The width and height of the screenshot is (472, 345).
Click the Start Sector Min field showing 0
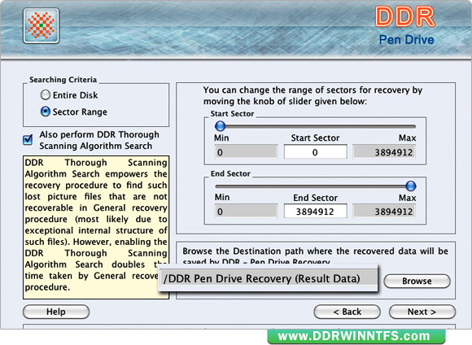(246, 152)
